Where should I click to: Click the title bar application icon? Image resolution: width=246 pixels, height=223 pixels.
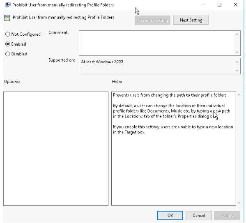tap(7, 5)
